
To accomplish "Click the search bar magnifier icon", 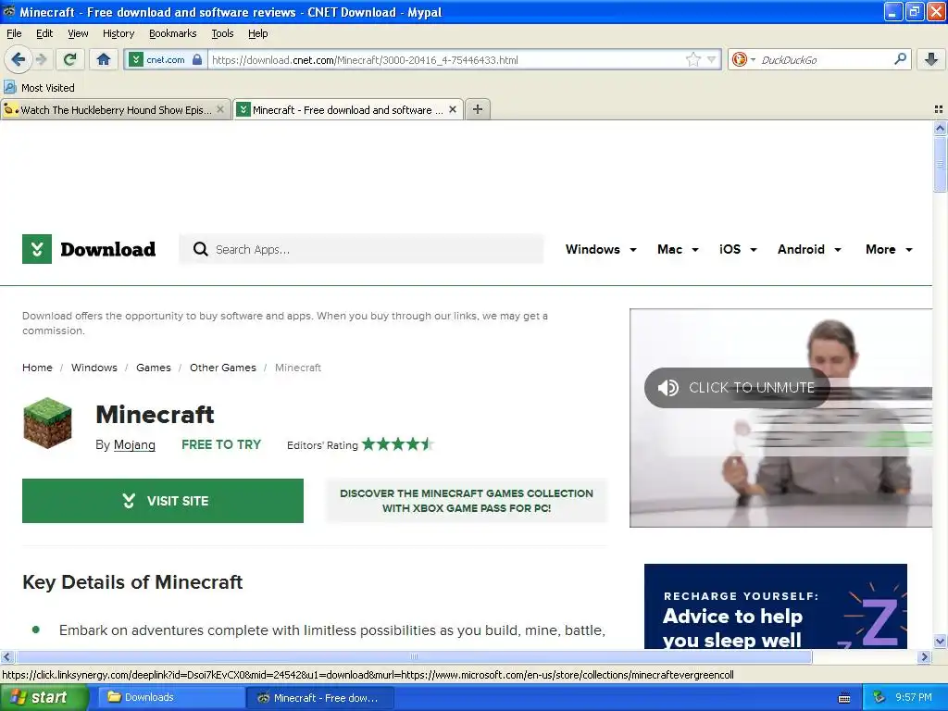I will (900, 58).
